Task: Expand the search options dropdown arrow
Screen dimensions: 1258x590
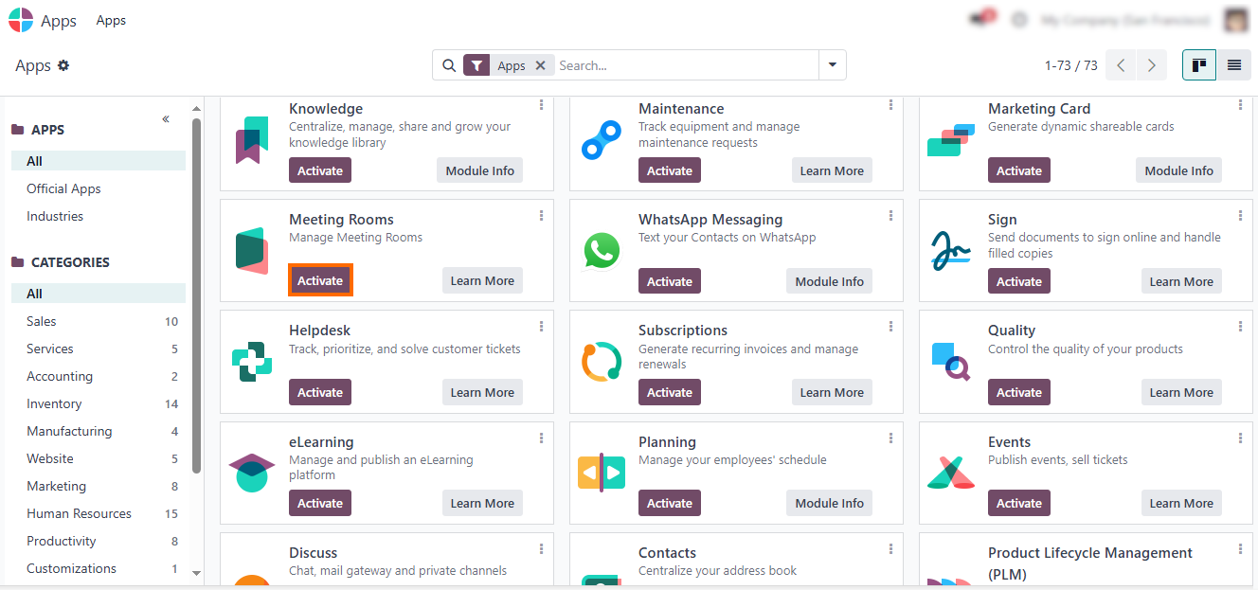Action: pyautogui.click(x=832, y=65)
